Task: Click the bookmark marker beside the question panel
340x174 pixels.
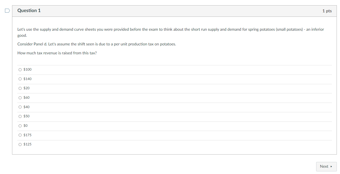Action: pyautogui.click(x=7, y=10)
